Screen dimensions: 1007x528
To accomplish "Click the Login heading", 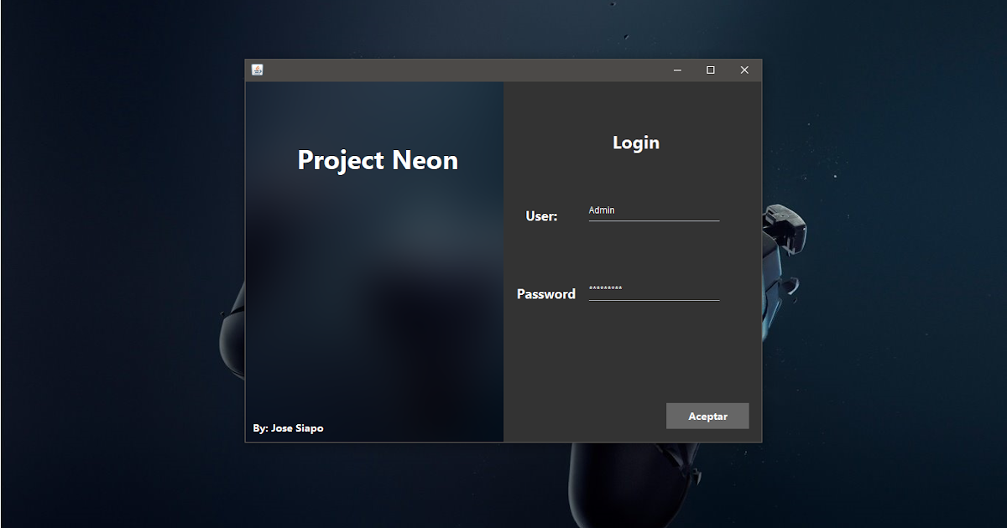I will pyautogui.click(x=636, y=142).
